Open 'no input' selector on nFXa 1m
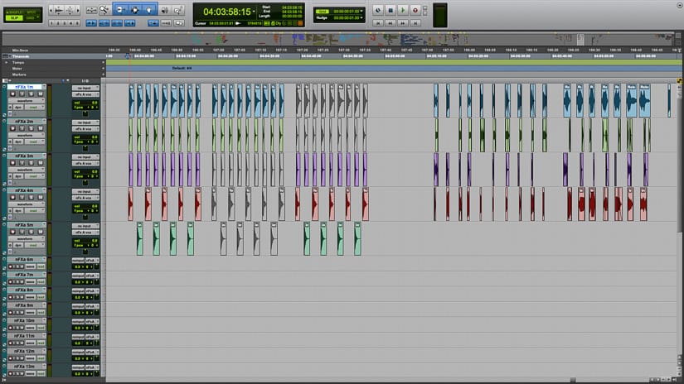 tap(85, 87)
